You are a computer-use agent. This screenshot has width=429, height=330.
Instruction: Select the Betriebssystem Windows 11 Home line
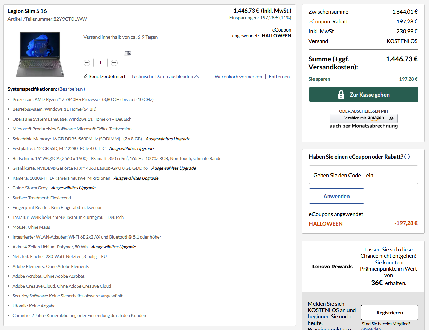(x=54, y=109)
